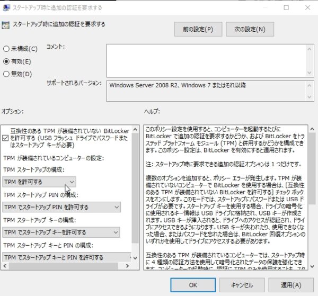The height and width of the screenshot is (296, 318).
Task: Click the options panel horizontal scroll left arrow
Action: [5, 266]
